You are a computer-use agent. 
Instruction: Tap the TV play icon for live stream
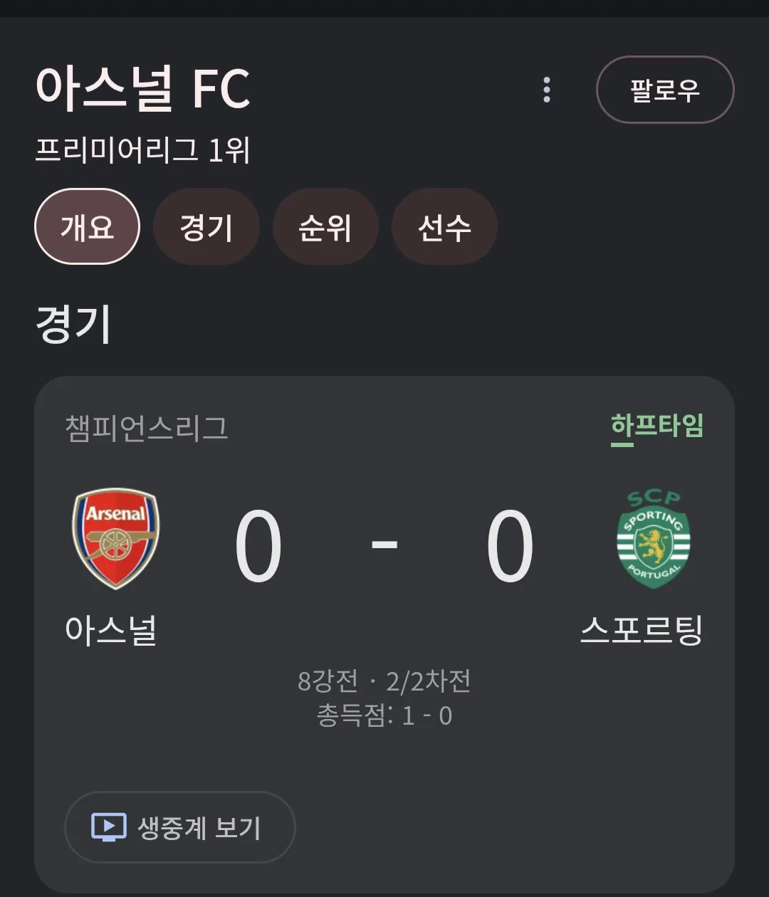coord(109,827)
